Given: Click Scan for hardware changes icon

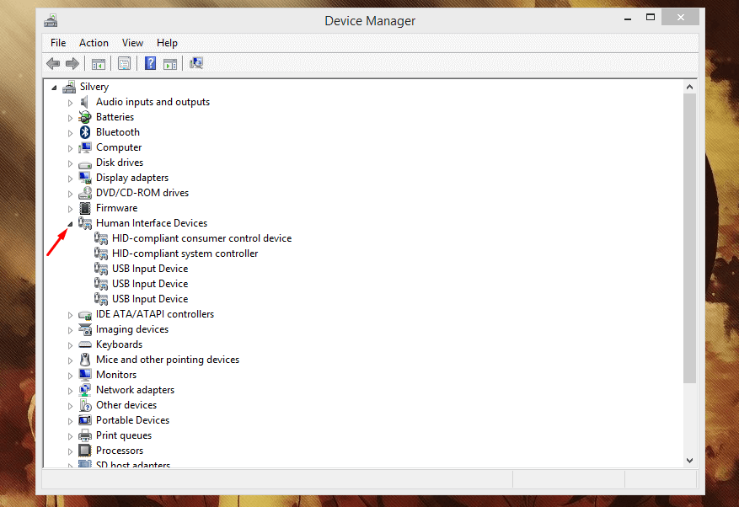Looking at the screenshot, I should coord(196,63).
